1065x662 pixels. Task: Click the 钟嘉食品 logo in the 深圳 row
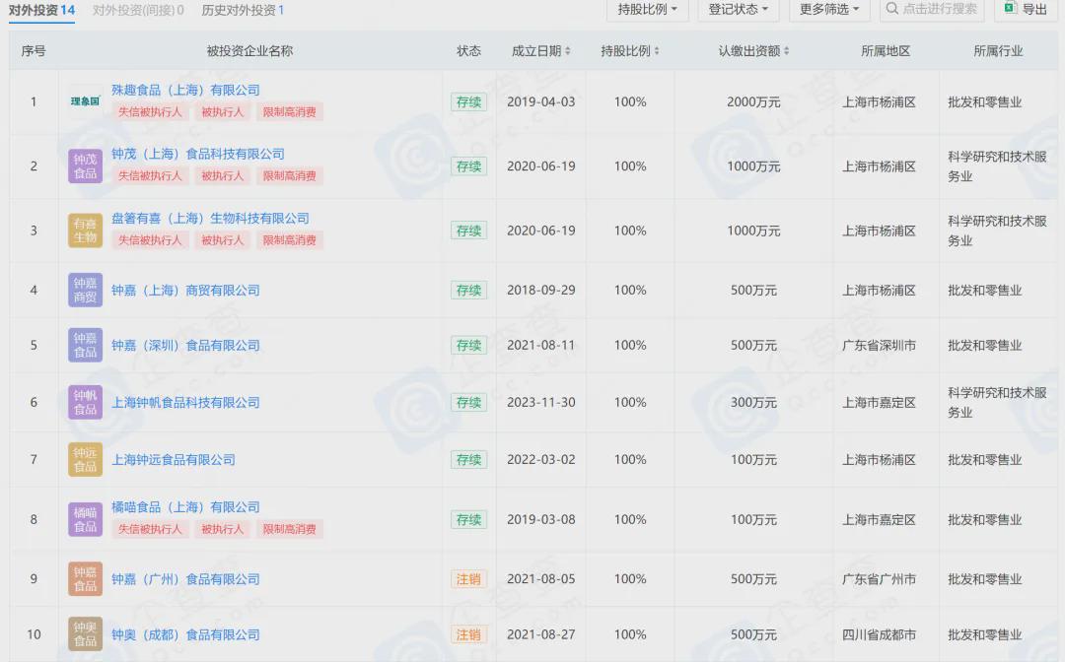tap(85, 345)
